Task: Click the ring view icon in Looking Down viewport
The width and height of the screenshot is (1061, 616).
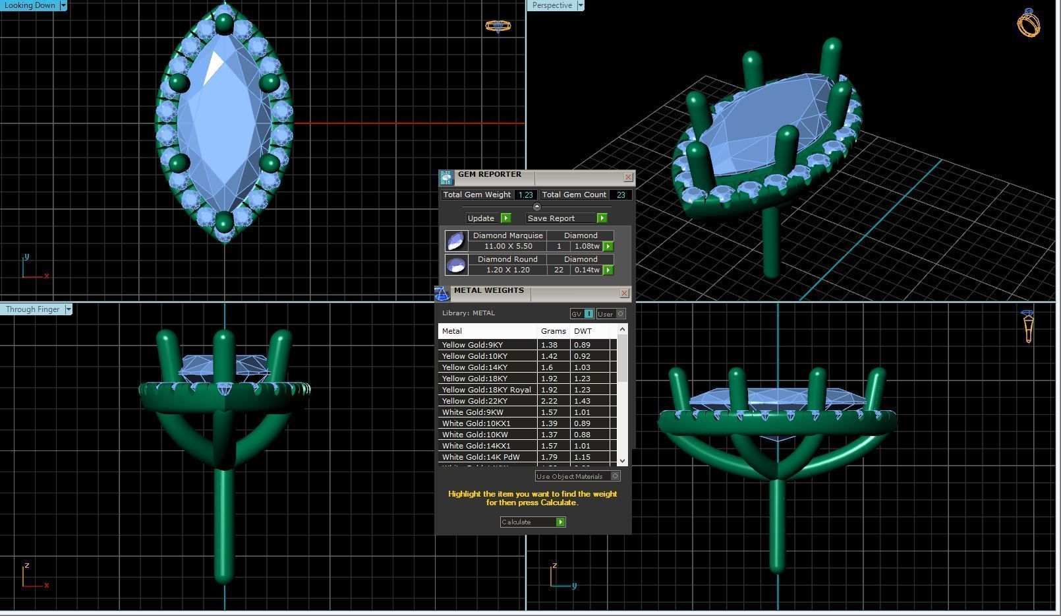Action: point(498,26)
